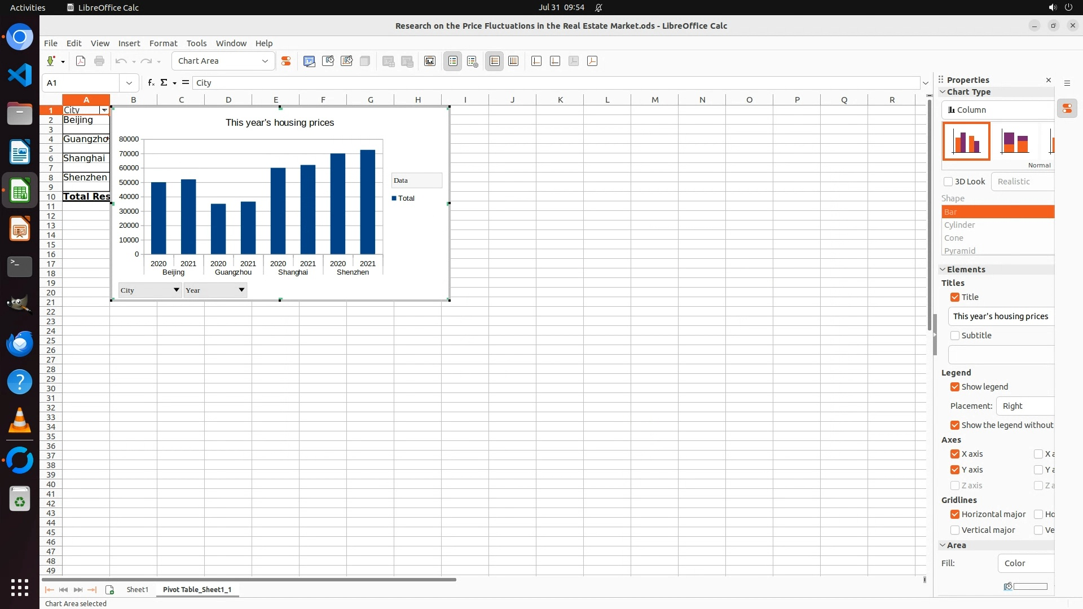Click the Export as PDF icon
Image resolution: width=1083 pixels, height=609 pixels.
click(81, 61)
